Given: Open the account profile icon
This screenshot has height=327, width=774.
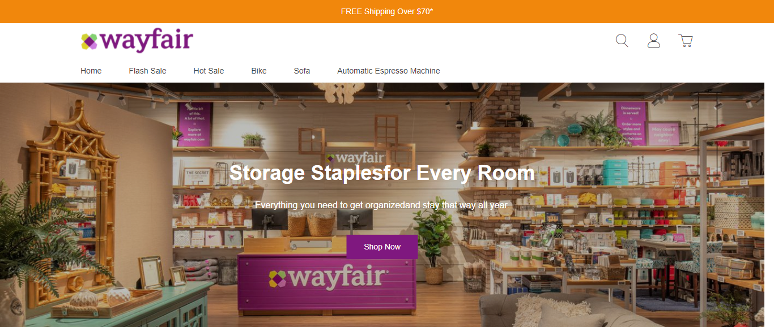Looking at the screenshot, I should click(x=654, y=41).
